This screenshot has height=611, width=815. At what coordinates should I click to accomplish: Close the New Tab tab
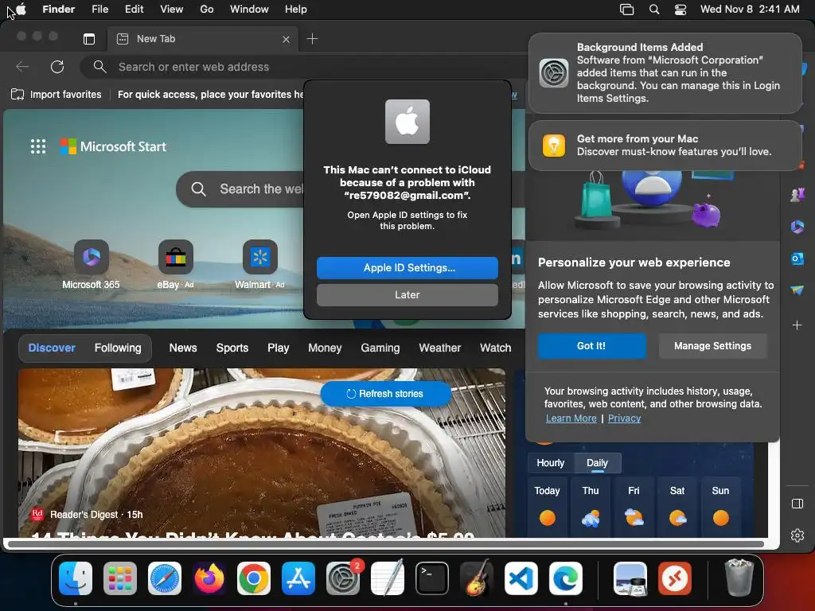pyautogui.click(x=286, y=40)
